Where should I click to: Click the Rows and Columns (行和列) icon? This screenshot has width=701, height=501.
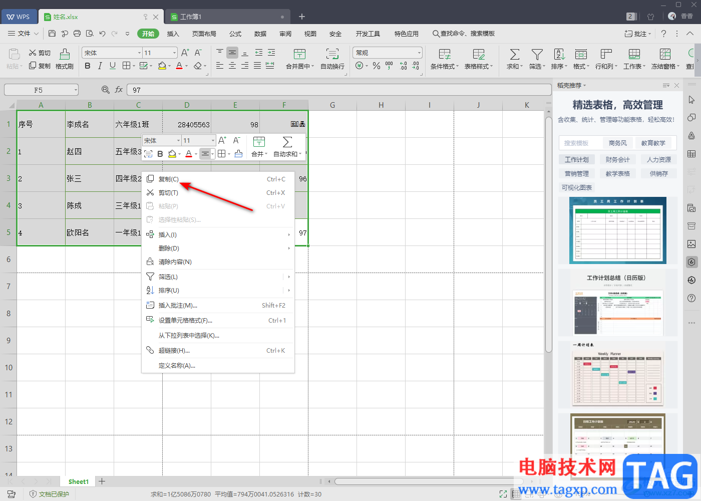tap(606, 54)
